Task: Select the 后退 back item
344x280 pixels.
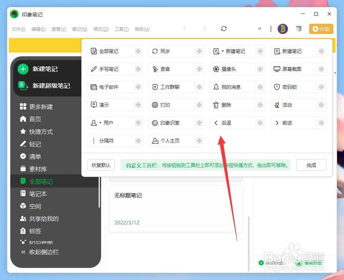Action: tap(237, 123)
